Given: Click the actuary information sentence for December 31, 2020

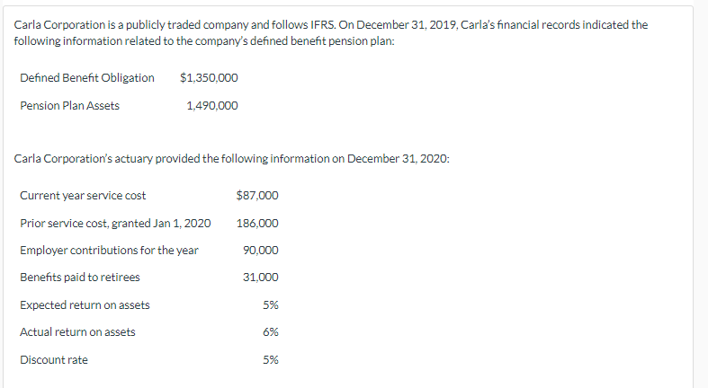Looking at the screenshot, I should coord(232,159).
